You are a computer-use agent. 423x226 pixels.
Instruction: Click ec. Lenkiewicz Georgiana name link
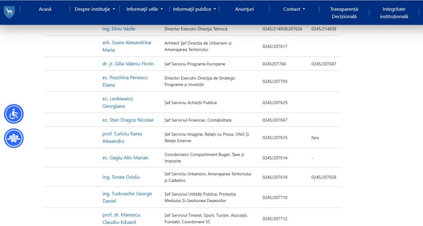117,102
